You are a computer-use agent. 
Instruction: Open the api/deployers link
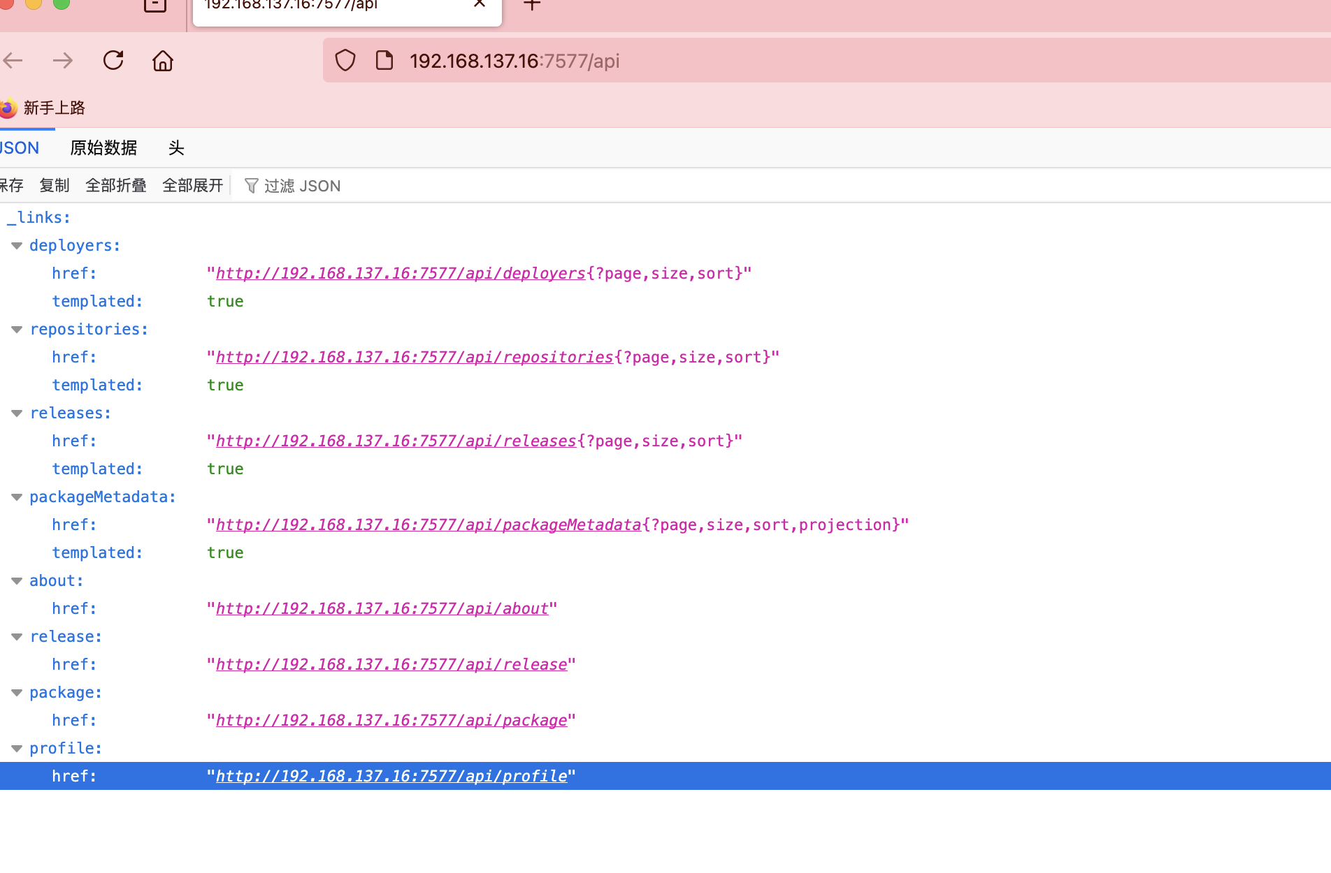[x=401, y=274]
